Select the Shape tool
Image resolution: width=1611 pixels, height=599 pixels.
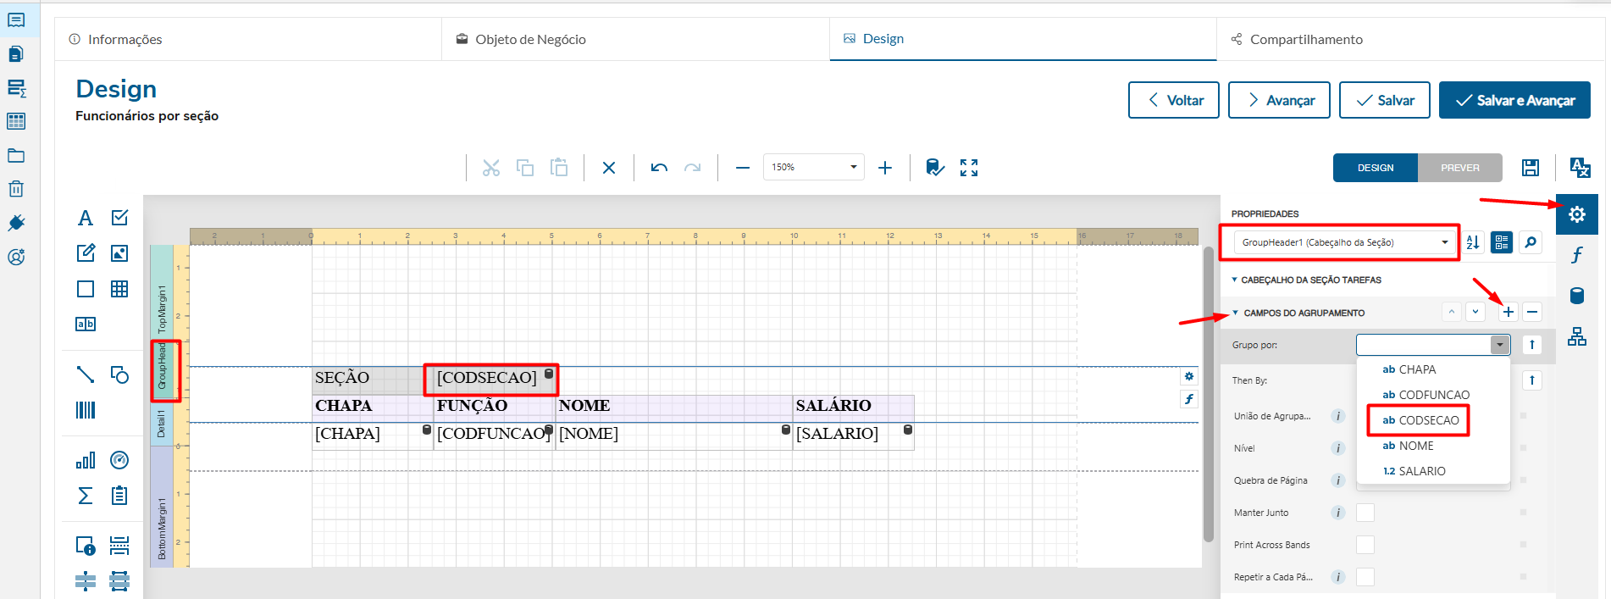click(x=119, y=374)
